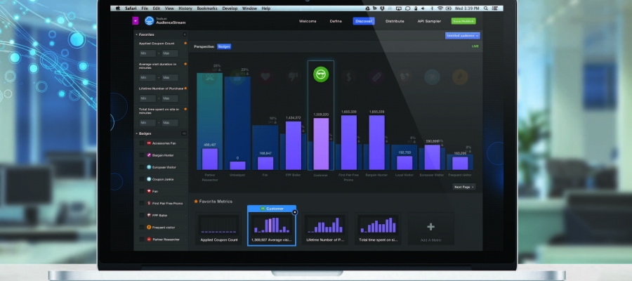The image size is (632, 281).
Task: Switch to the Distribute tab
Action: tap(395, 21)
